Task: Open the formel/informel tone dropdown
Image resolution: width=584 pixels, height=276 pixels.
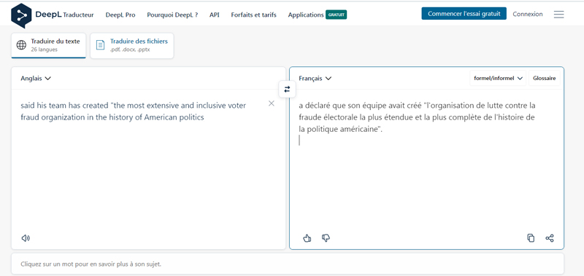Action: pyautogui.click(x=498, y=79)
